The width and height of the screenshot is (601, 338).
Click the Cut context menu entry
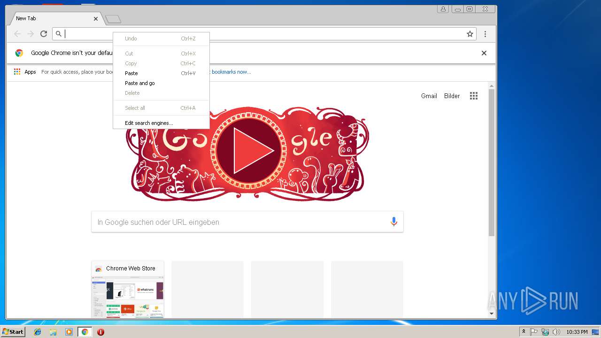tap(161, 54)
